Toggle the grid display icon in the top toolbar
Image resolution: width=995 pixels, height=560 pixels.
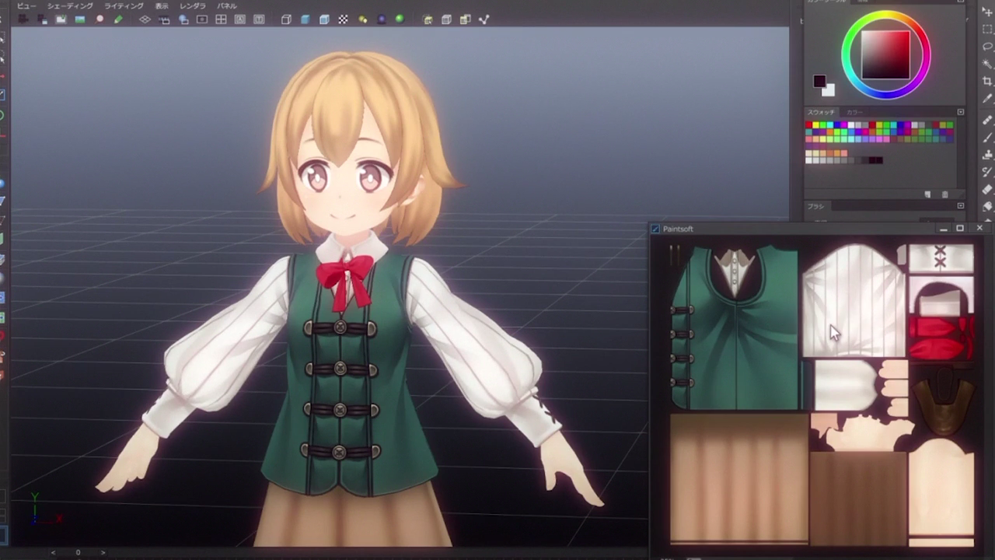(x=221, y=19)
